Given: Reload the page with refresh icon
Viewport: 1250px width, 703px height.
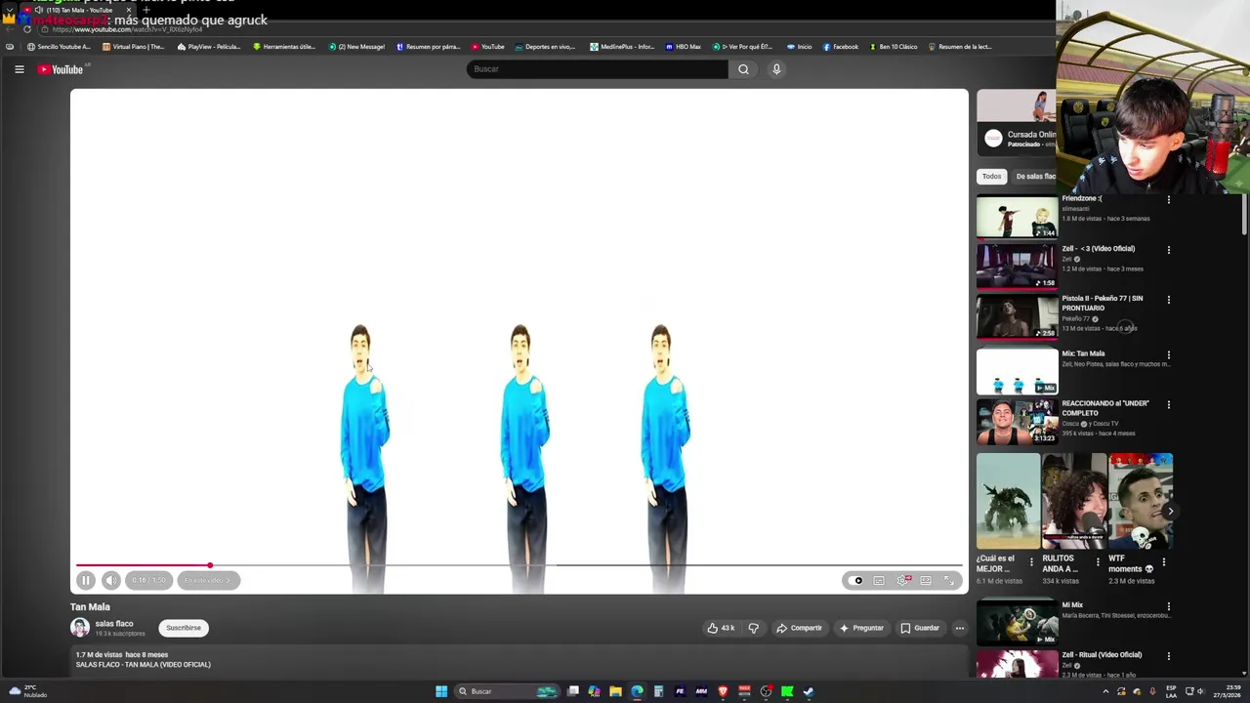Looking at the screenshot, I should (27, 29).
